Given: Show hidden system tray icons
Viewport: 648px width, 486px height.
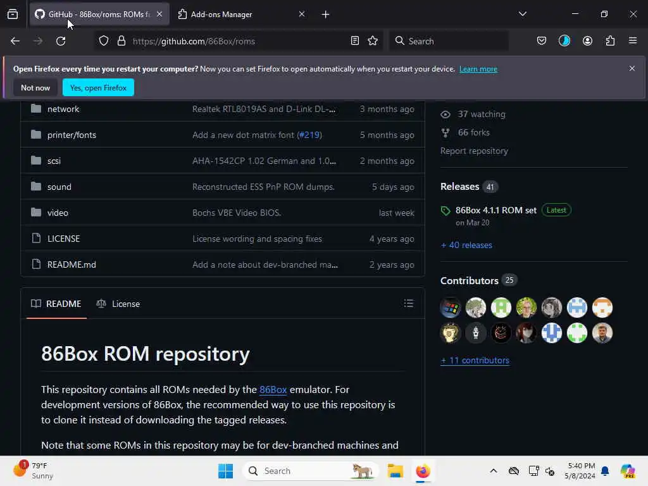Looking at the screenshot, I should click(494, 471).
